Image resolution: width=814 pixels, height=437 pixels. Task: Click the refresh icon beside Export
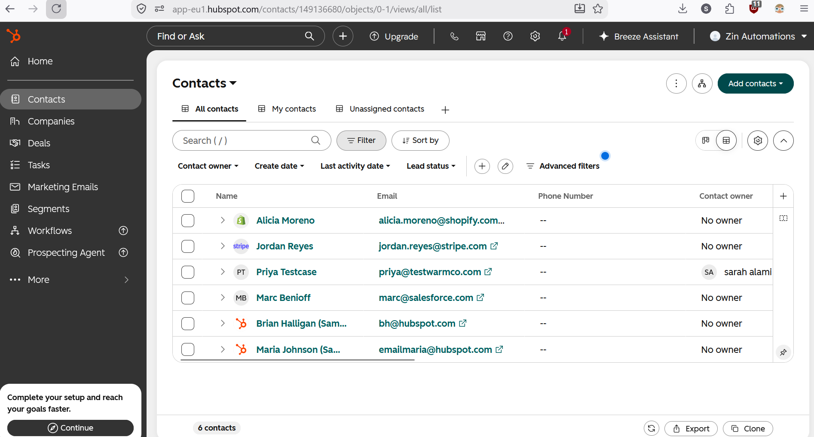(x=652, y=428)
